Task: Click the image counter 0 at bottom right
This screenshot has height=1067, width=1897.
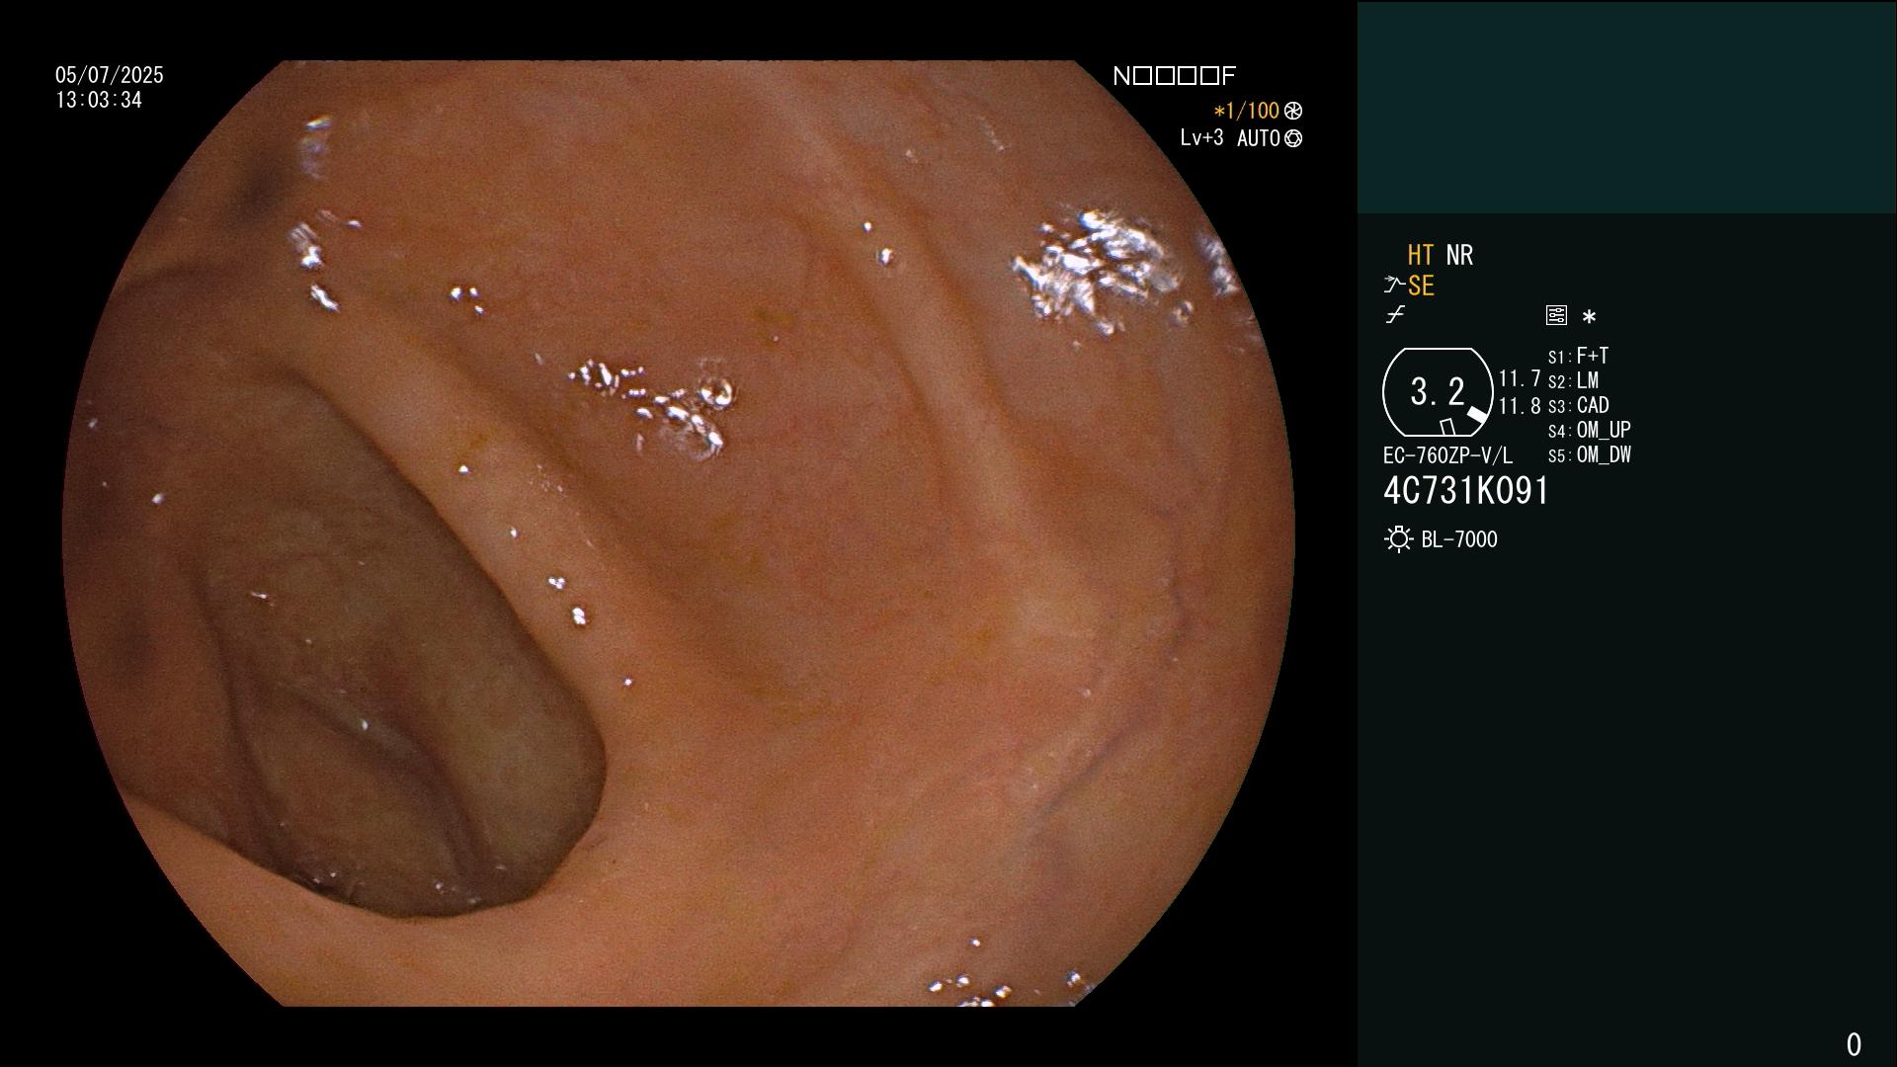Action: [1854, 1044]
